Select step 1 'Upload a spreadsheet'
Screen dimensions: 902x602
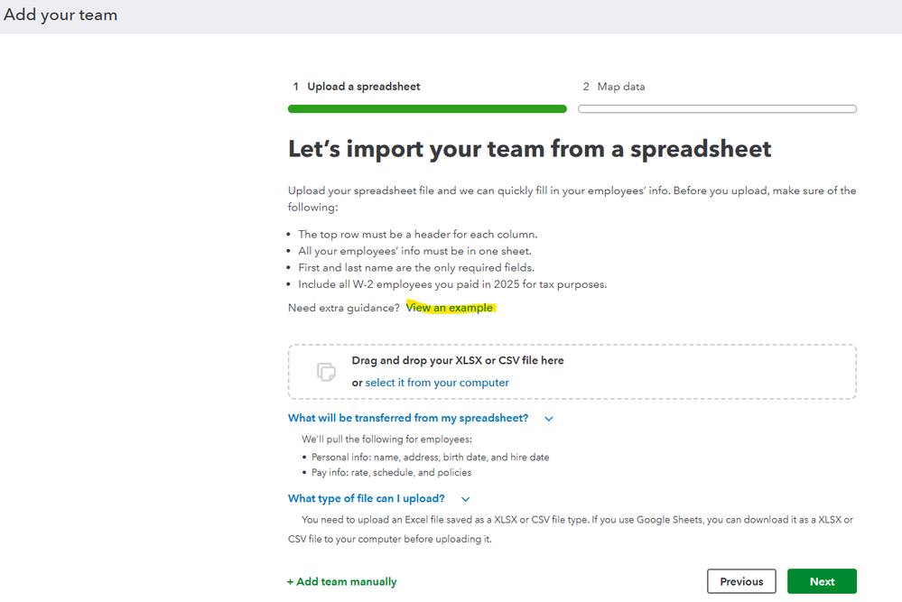(x=363, y=87)
